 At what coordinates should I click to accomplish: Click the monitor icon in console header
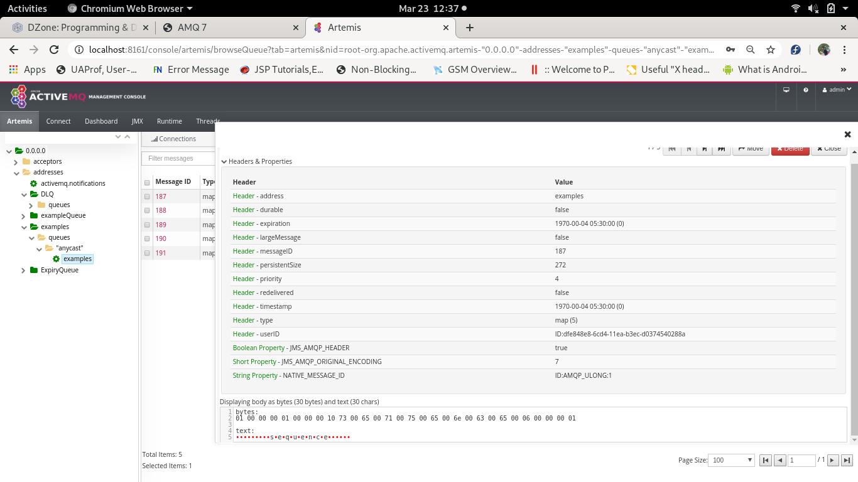tap(786, 90)
